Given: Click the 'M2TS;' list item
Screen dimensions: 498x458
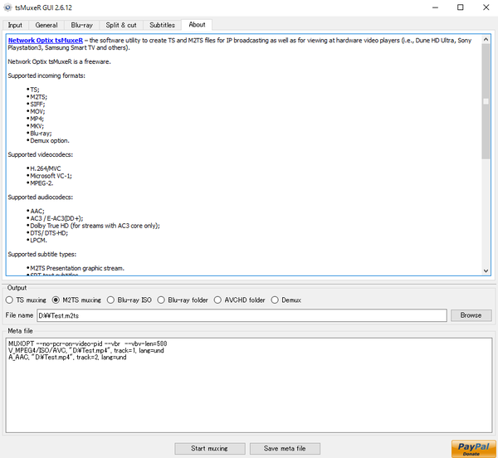Looking at the screenshot, I should [x=38, y=97].
